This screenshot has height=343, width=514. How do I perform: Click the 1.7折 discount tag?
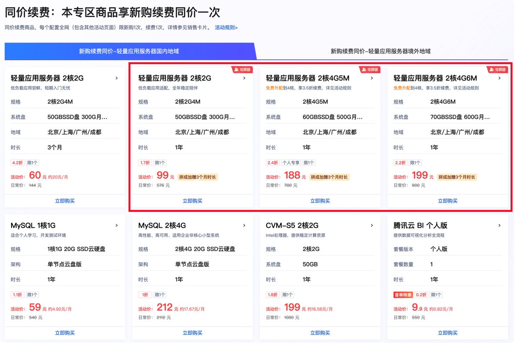[145, 162]
